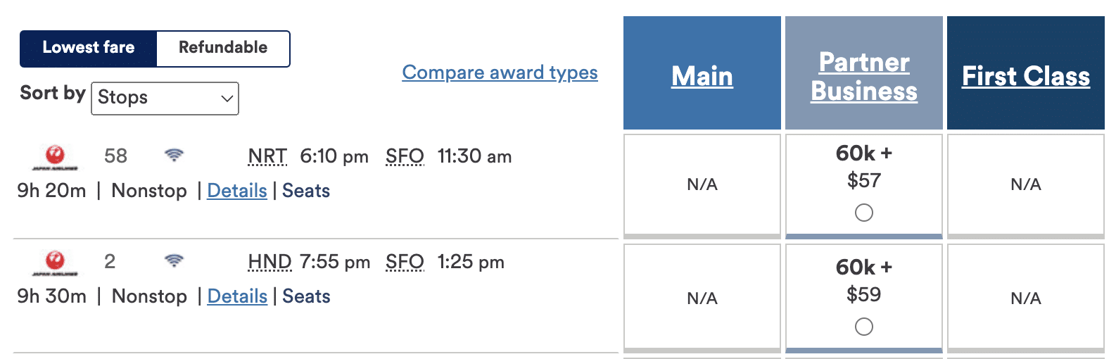
Task: Open Compare award types link
Action: pos(500,73)
